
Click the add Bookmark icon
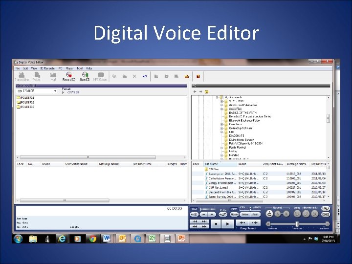pos(306,214)
